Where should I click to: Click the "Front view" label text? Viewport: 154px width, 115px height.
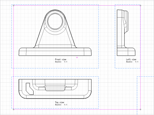click(x=61, y=60)
